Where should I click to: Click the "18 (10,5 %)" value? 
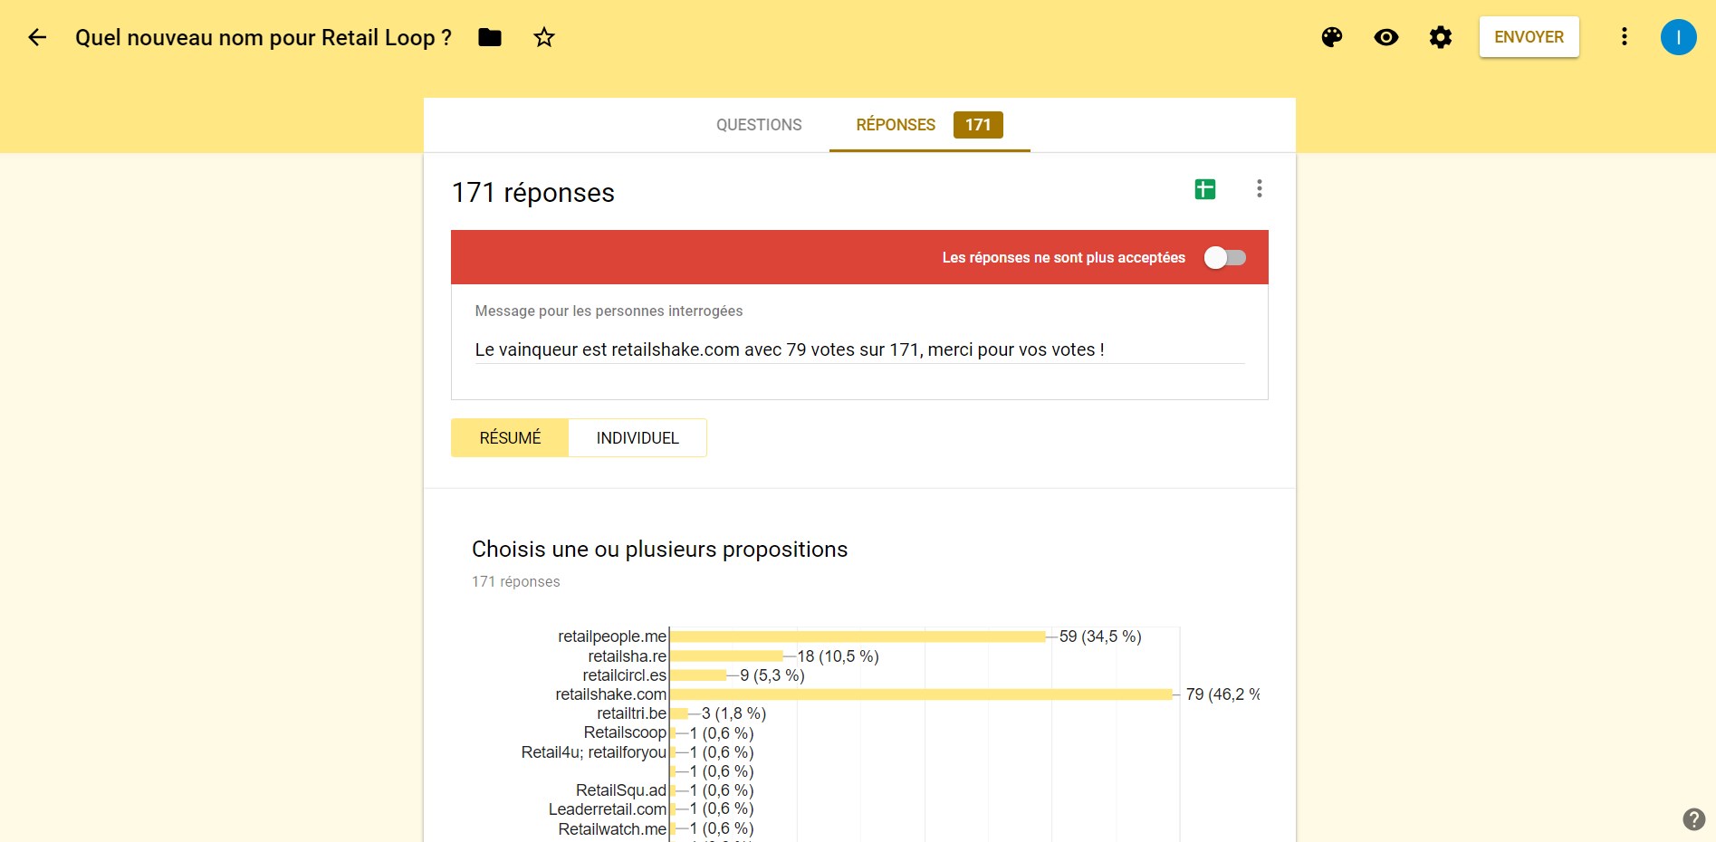point(838,656)
